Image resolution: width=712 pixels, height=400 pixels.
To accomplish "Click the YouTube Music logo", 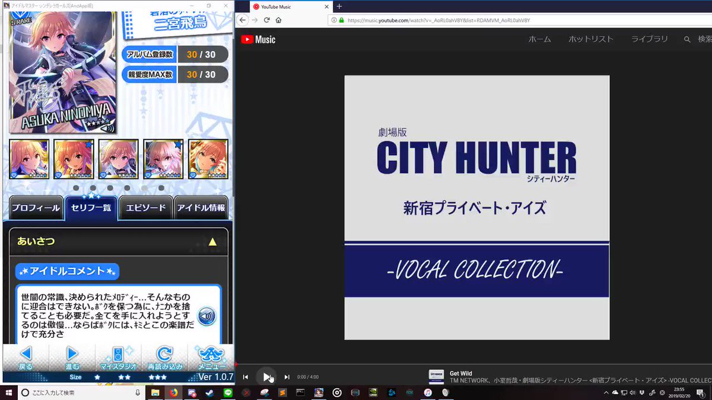I will [x=258, y=39].
